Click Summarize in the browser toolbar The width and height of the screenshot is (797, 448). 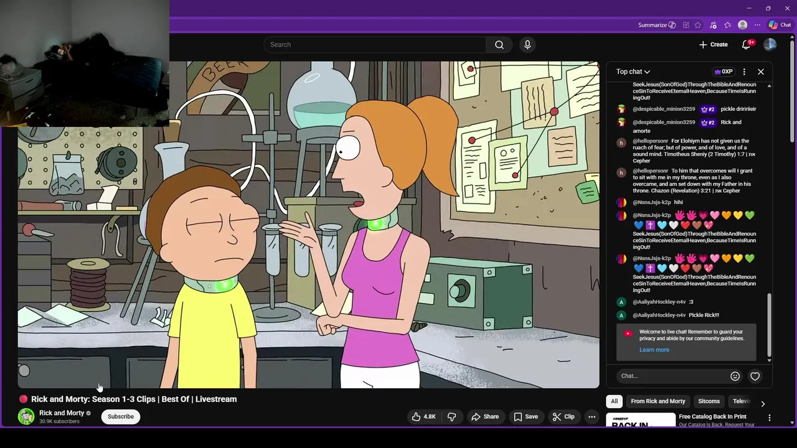[657, 25]
